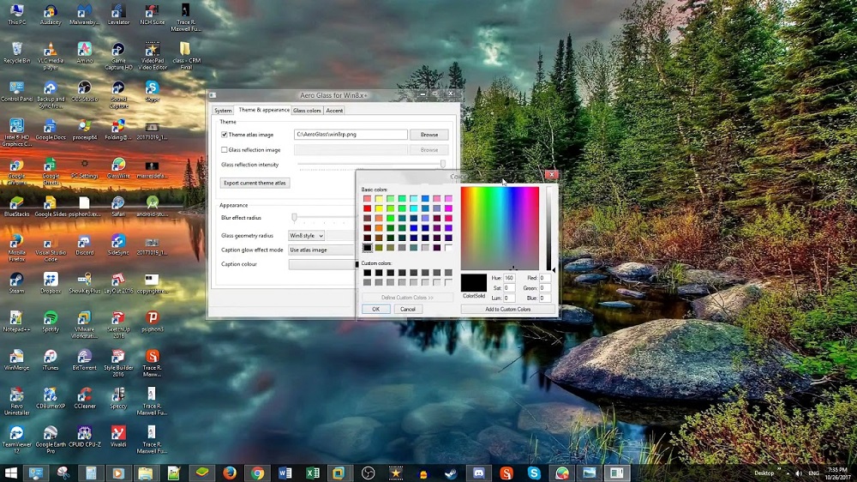
Task: Adjust the Blur effect radius slider
Action: 294,218
